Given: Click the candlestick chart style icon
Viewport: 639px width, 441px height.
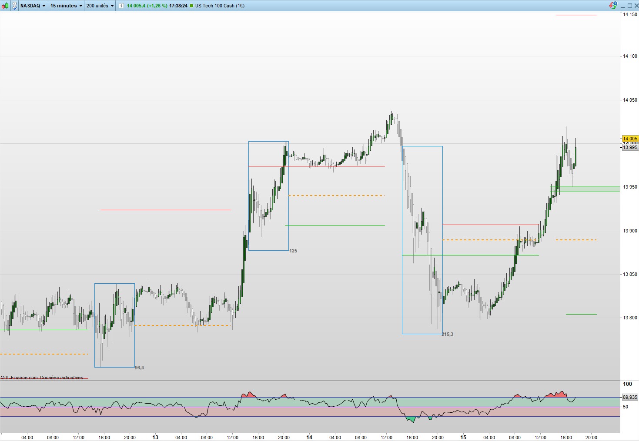Looking at the screenshot, I should (6, 6).
